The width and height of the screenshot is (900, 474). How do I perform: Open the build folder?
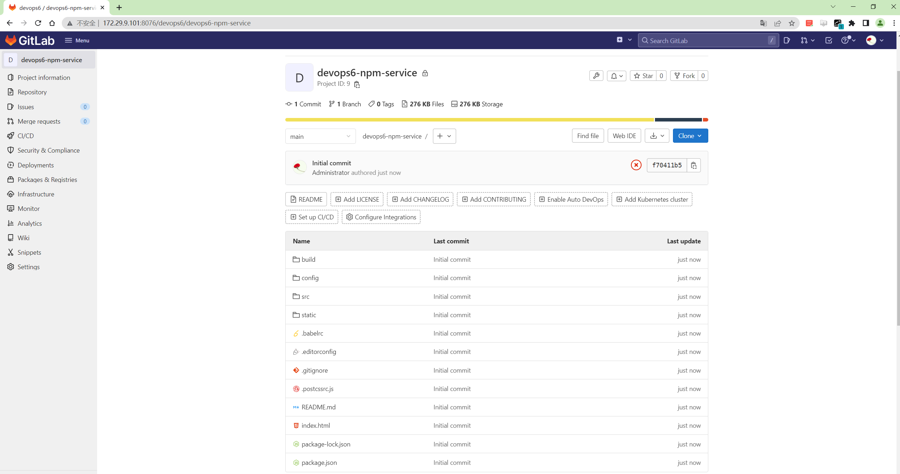point(308,259)
